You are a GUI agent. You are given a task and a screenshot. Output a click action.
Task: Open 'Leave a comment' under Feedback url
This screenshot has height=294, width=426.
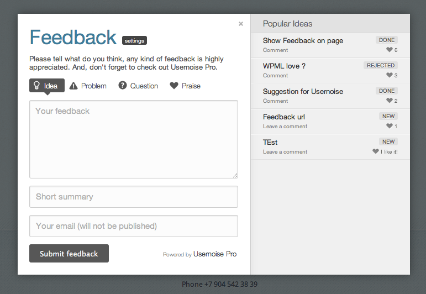285,127
